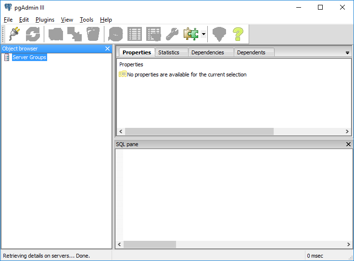Open the Maintenance wrench icon
The width and height of the screenshot is (354, 261).
click(172, 34)
